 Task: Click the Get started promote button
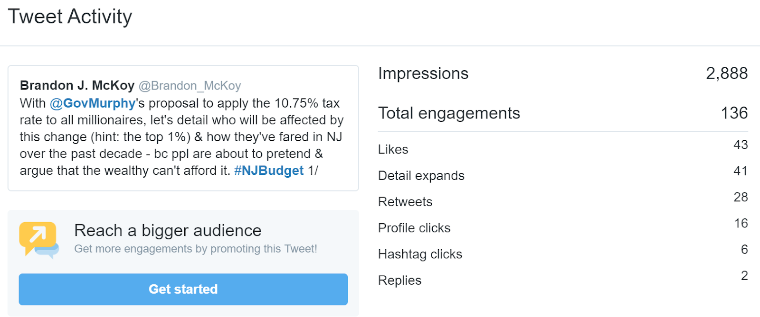click(x=183, y=289)
